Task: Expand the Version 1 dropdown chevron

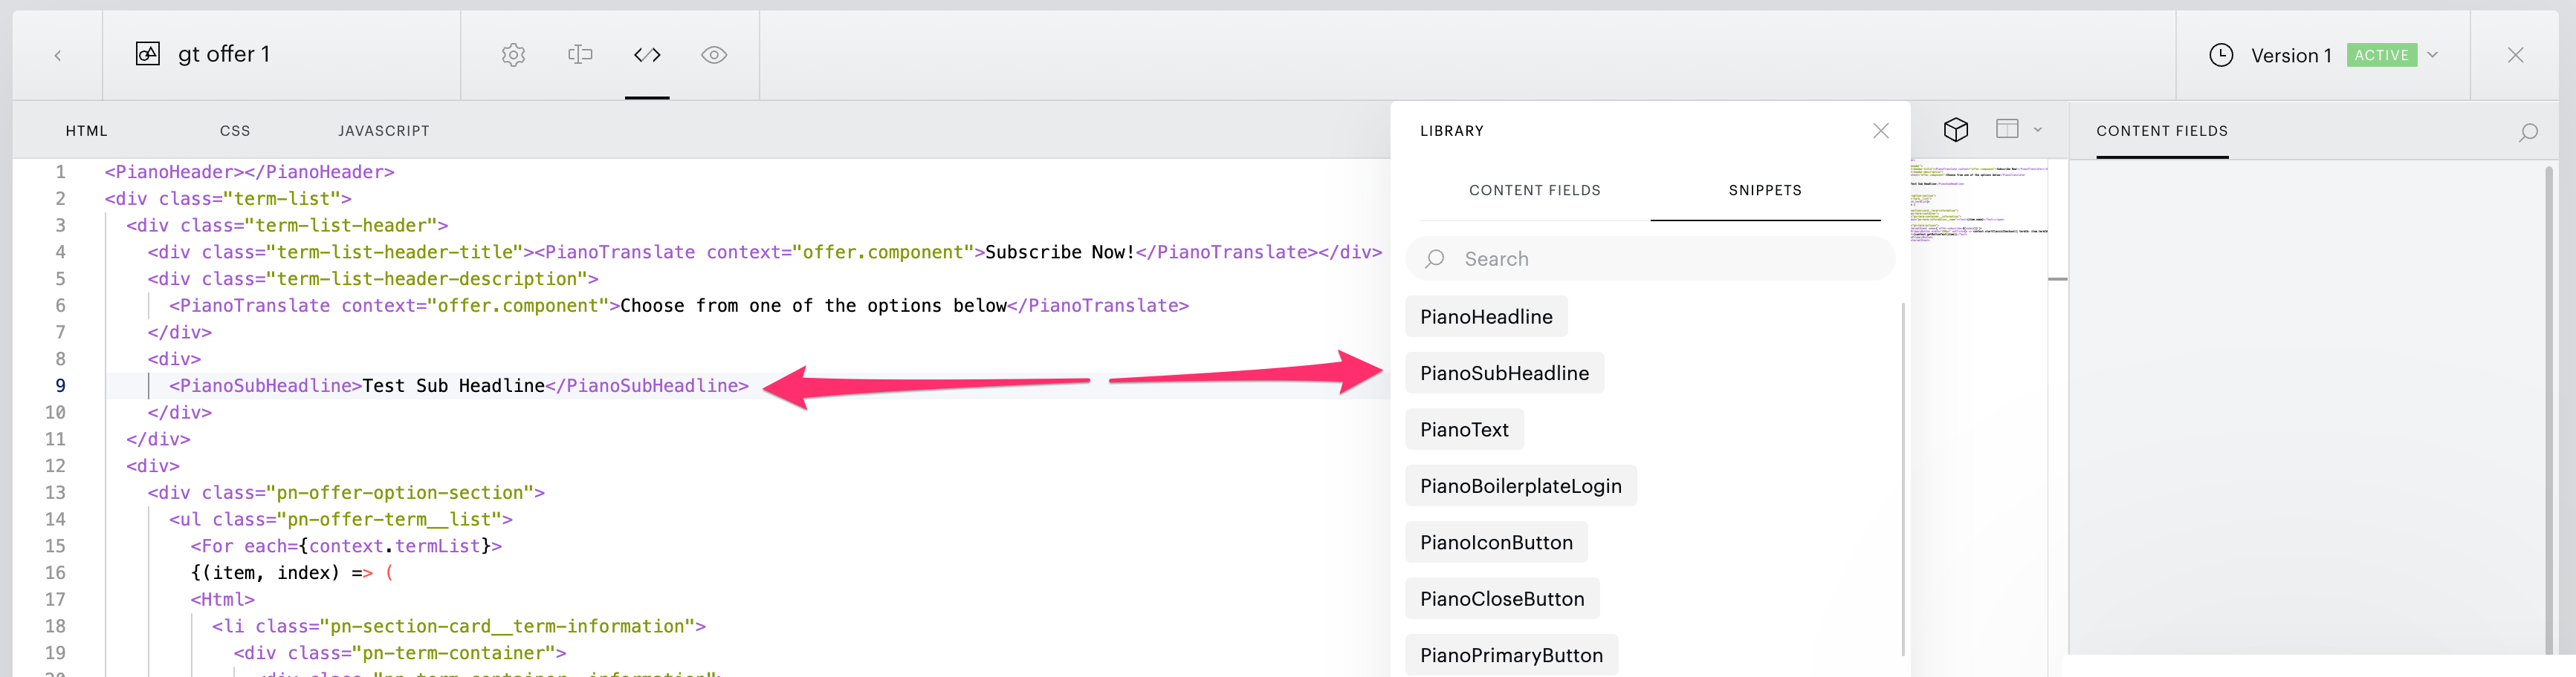Action: coord(2432,55)
